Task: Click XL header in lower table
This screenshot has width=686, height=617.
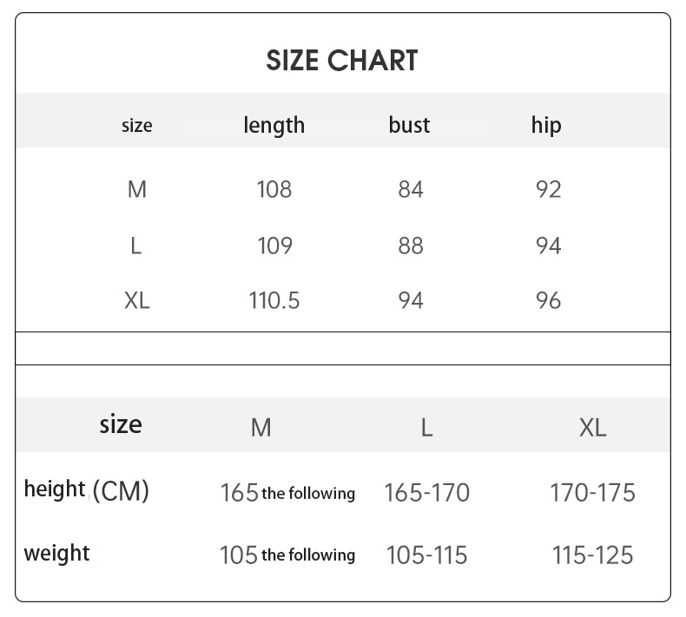Action: (x=592, y=427)
